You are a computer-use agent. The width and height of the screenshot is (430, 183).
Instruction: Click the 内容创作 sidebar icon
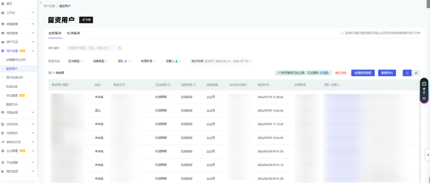tap(3, 133)
